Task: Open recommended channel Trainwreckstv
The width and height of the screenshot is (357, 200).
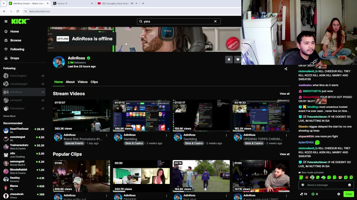Action: [24, 147]
